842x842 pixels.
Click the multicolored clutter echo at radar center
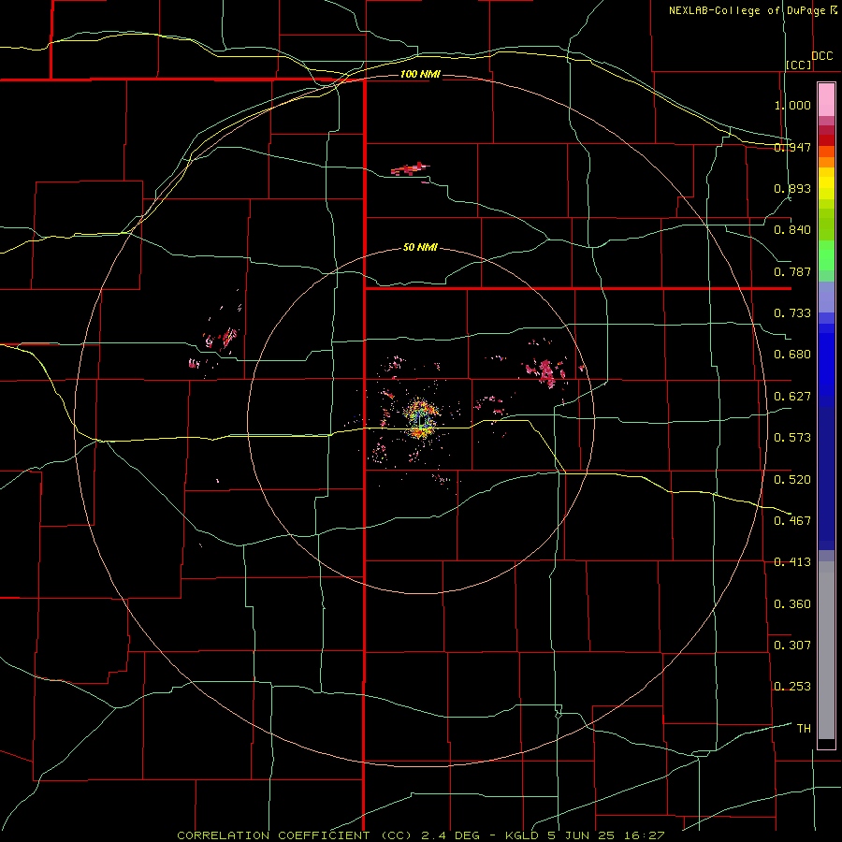pos(422,419)
